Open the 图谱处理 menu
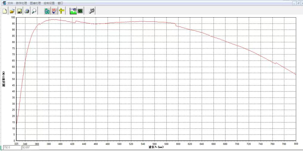Viewport: 303px width, 151px height. click(35, 3)
